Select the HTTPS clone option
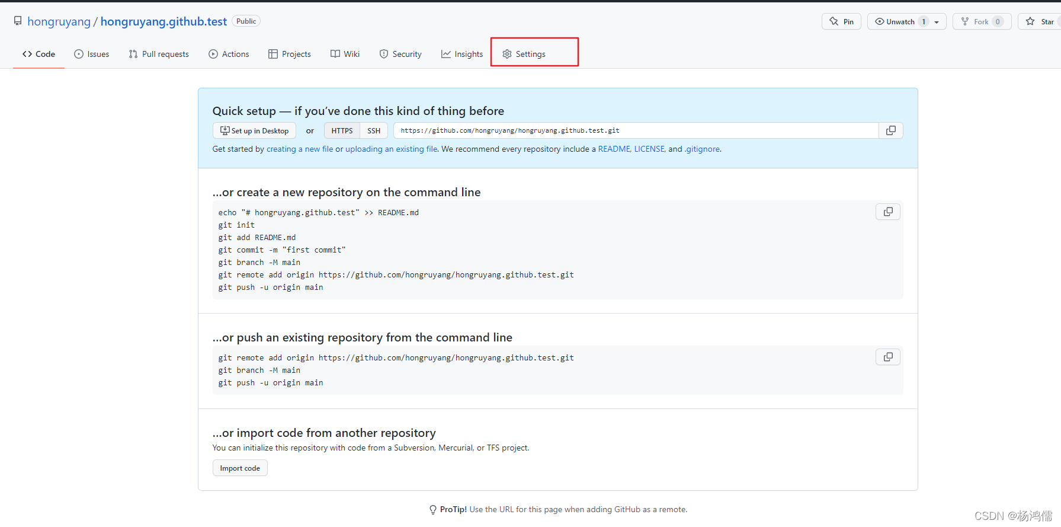The image size is (1061, 527). pyautogui.click(x=342, y=130)
